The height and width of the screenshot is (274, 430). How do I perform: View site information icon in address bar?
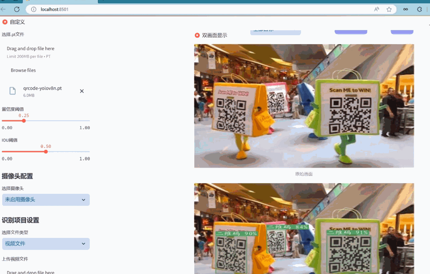(33, 9)
